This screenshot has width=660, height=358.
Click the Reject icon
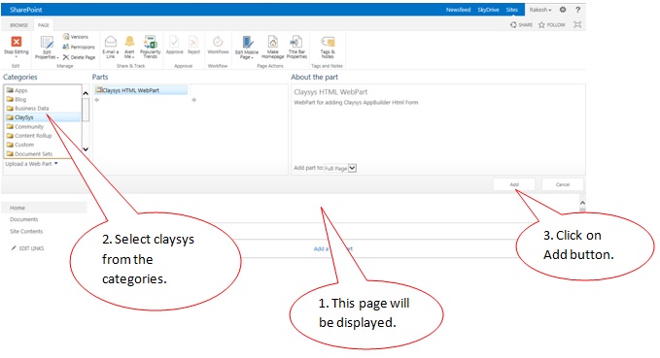(193, 42)
